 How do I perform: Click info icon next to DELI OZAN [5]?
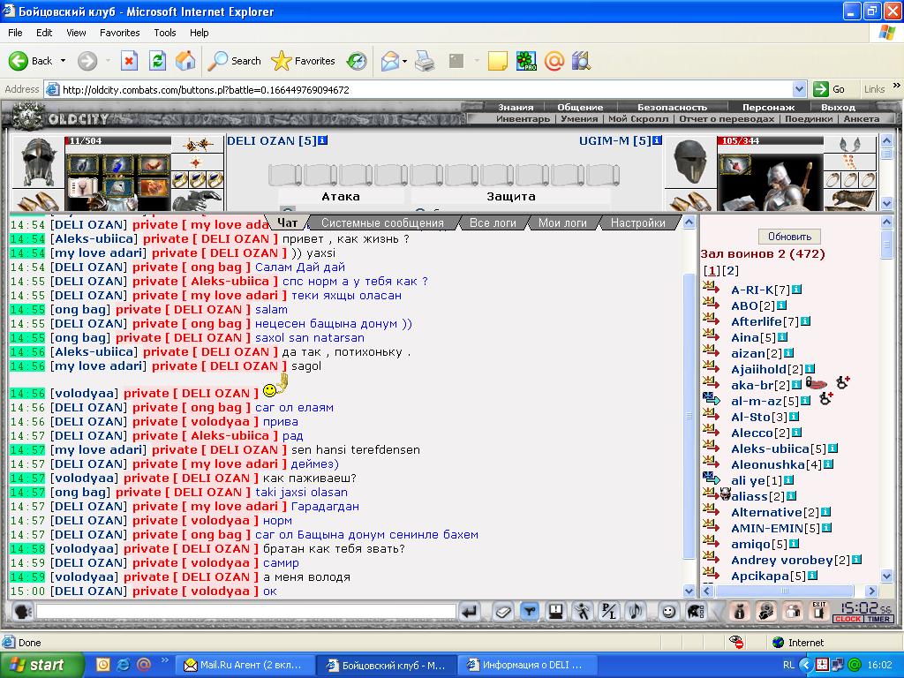[323, 140]
